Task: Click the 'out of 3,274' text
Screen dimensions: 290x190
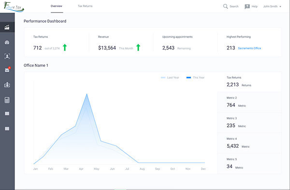Action: [52, 48]
